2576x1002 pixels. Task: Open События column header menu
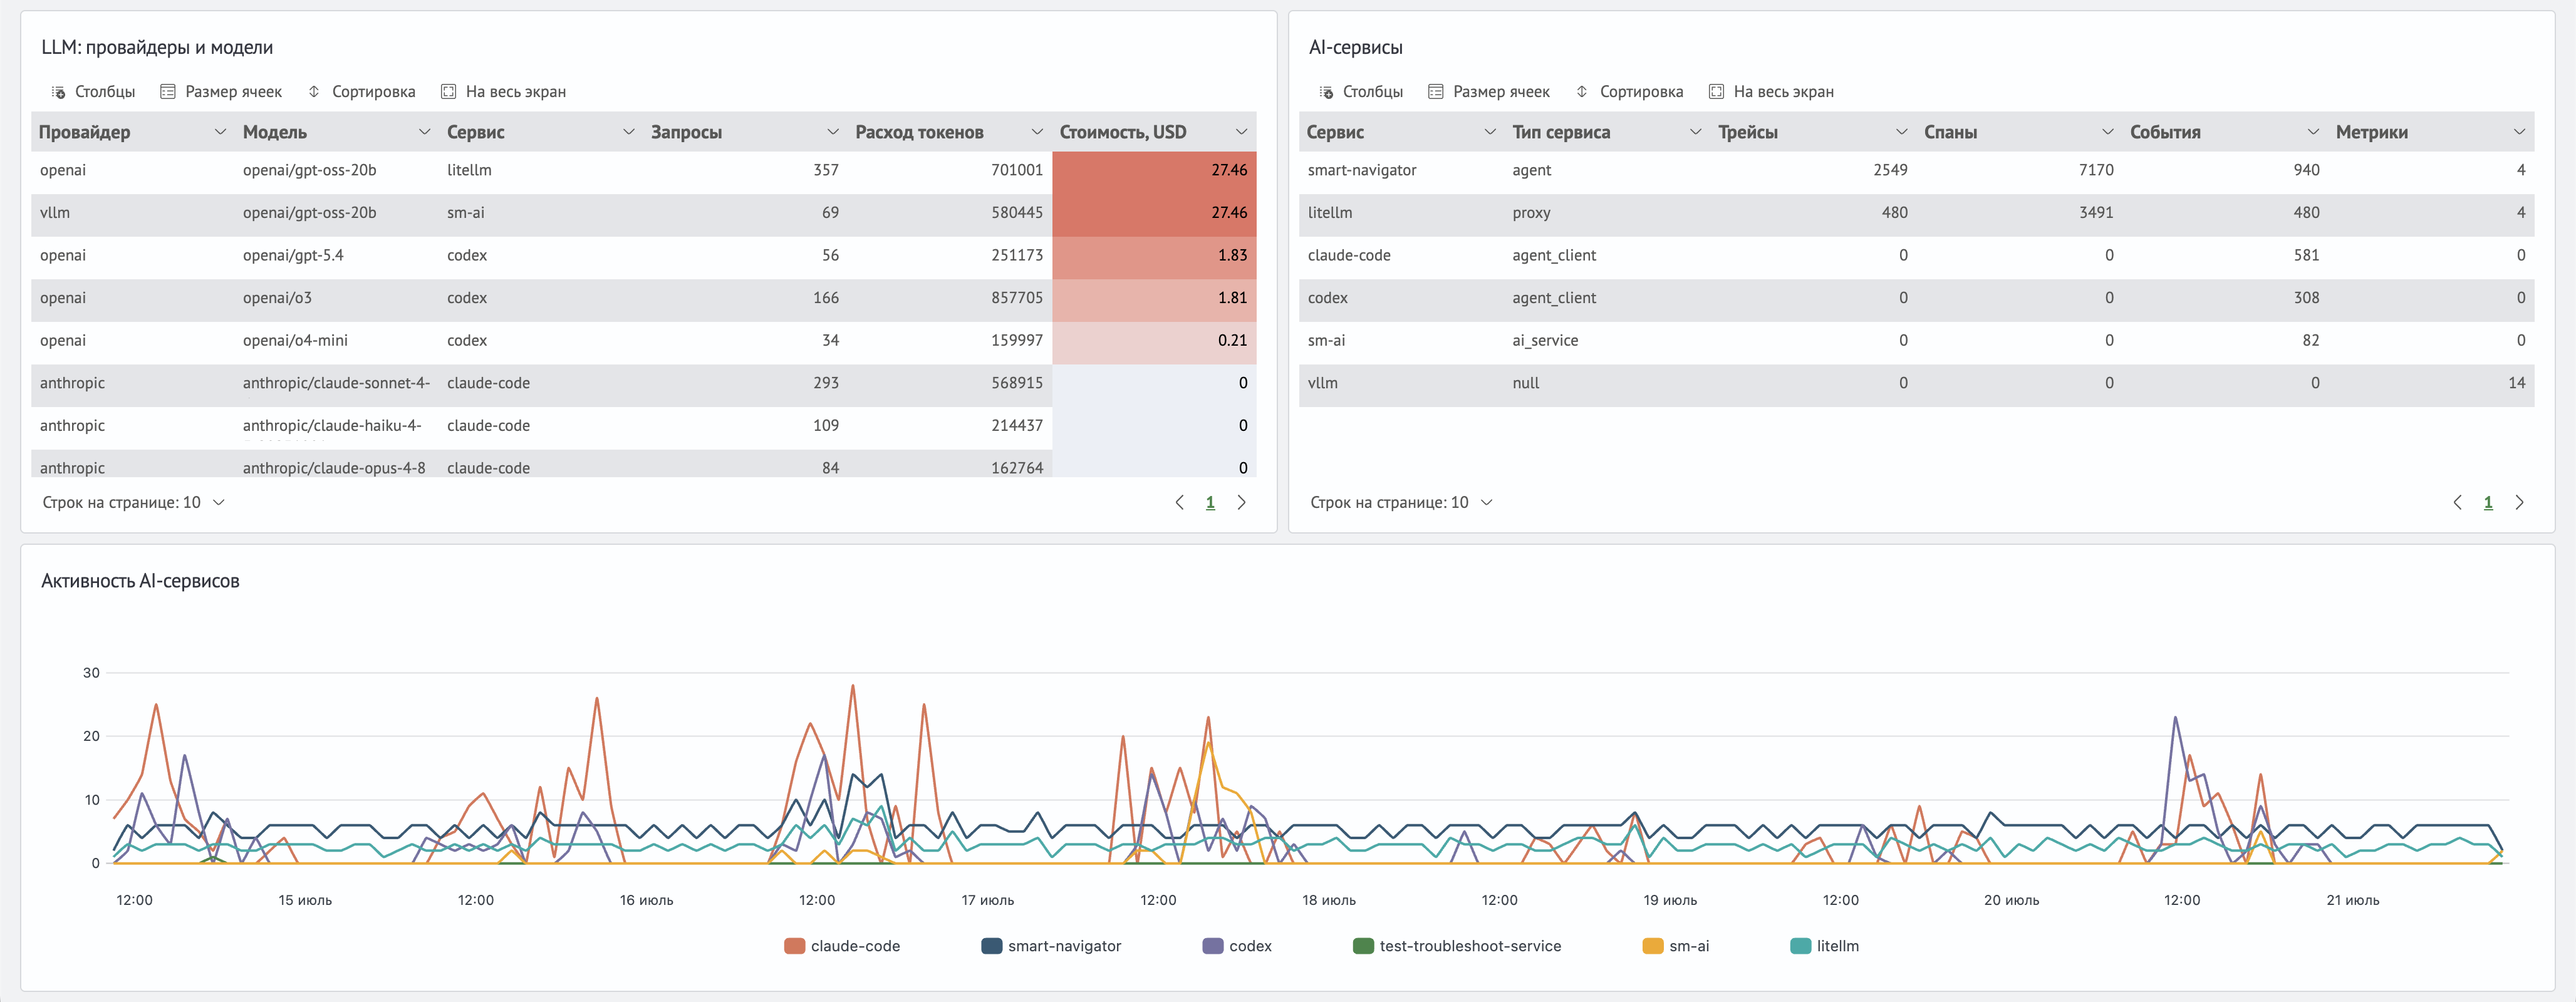tap(2313, 132)
